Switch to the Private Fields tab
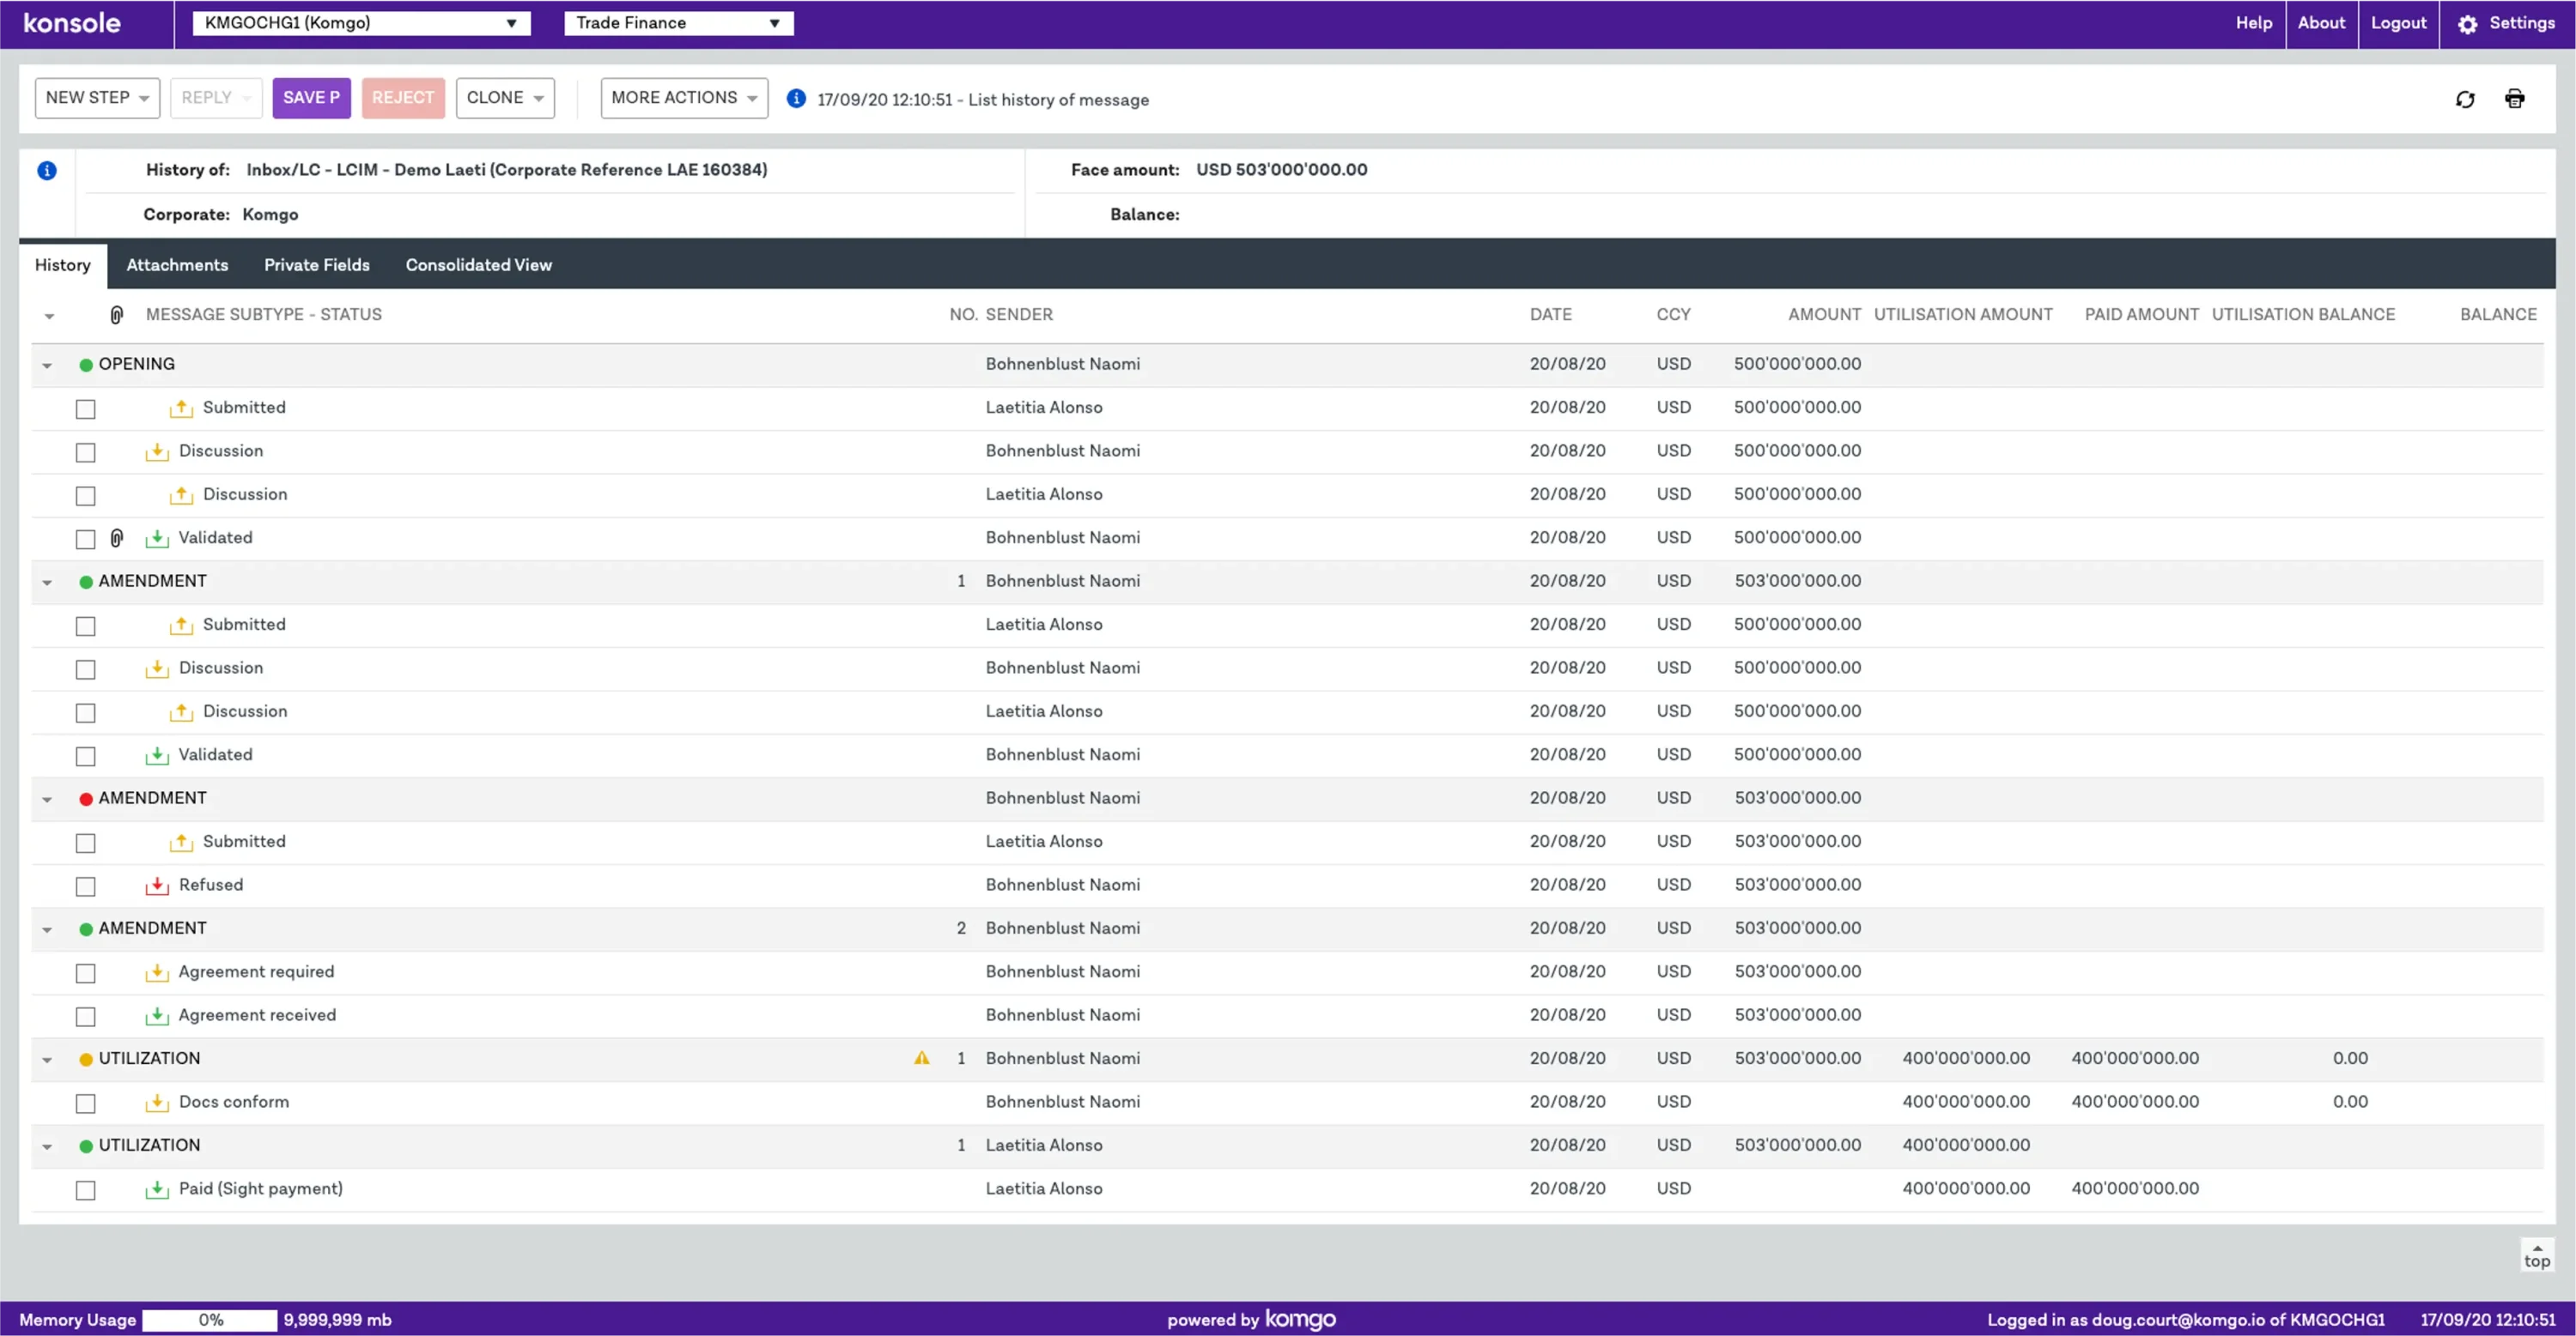Image resolution: width=2576 pixels, height=1336 pixels. click(x=317, y=265)
